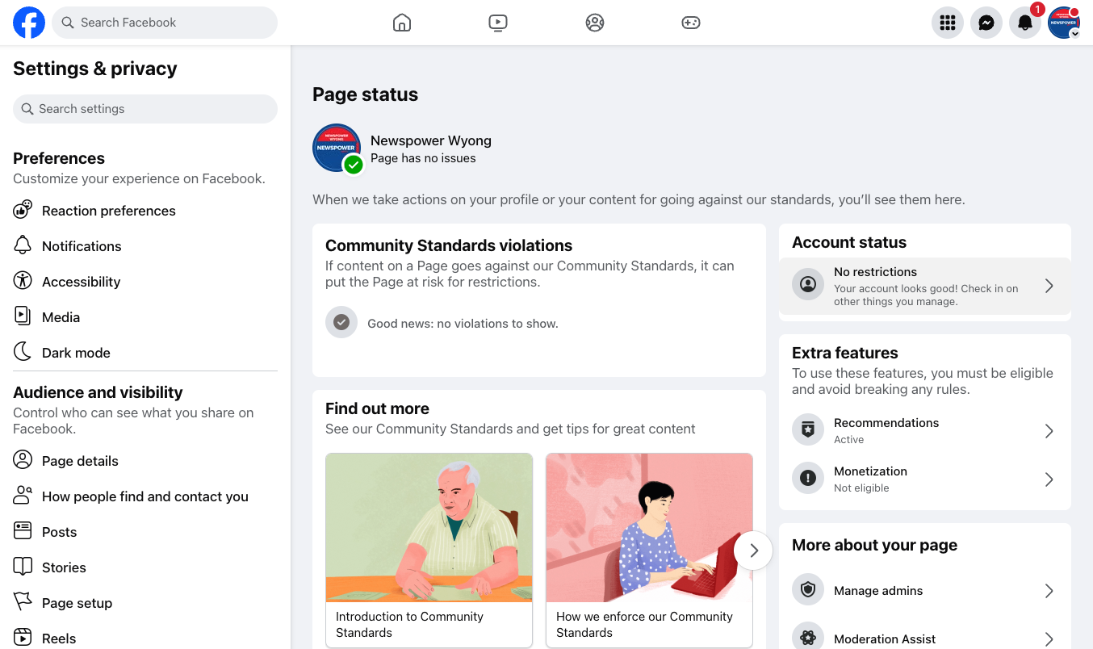Image resolution: width=1093 pixels, height=649 pixels.
Task: Open the Facebook home feed icon
Action: pyautogui.click(x=402, y=23)
